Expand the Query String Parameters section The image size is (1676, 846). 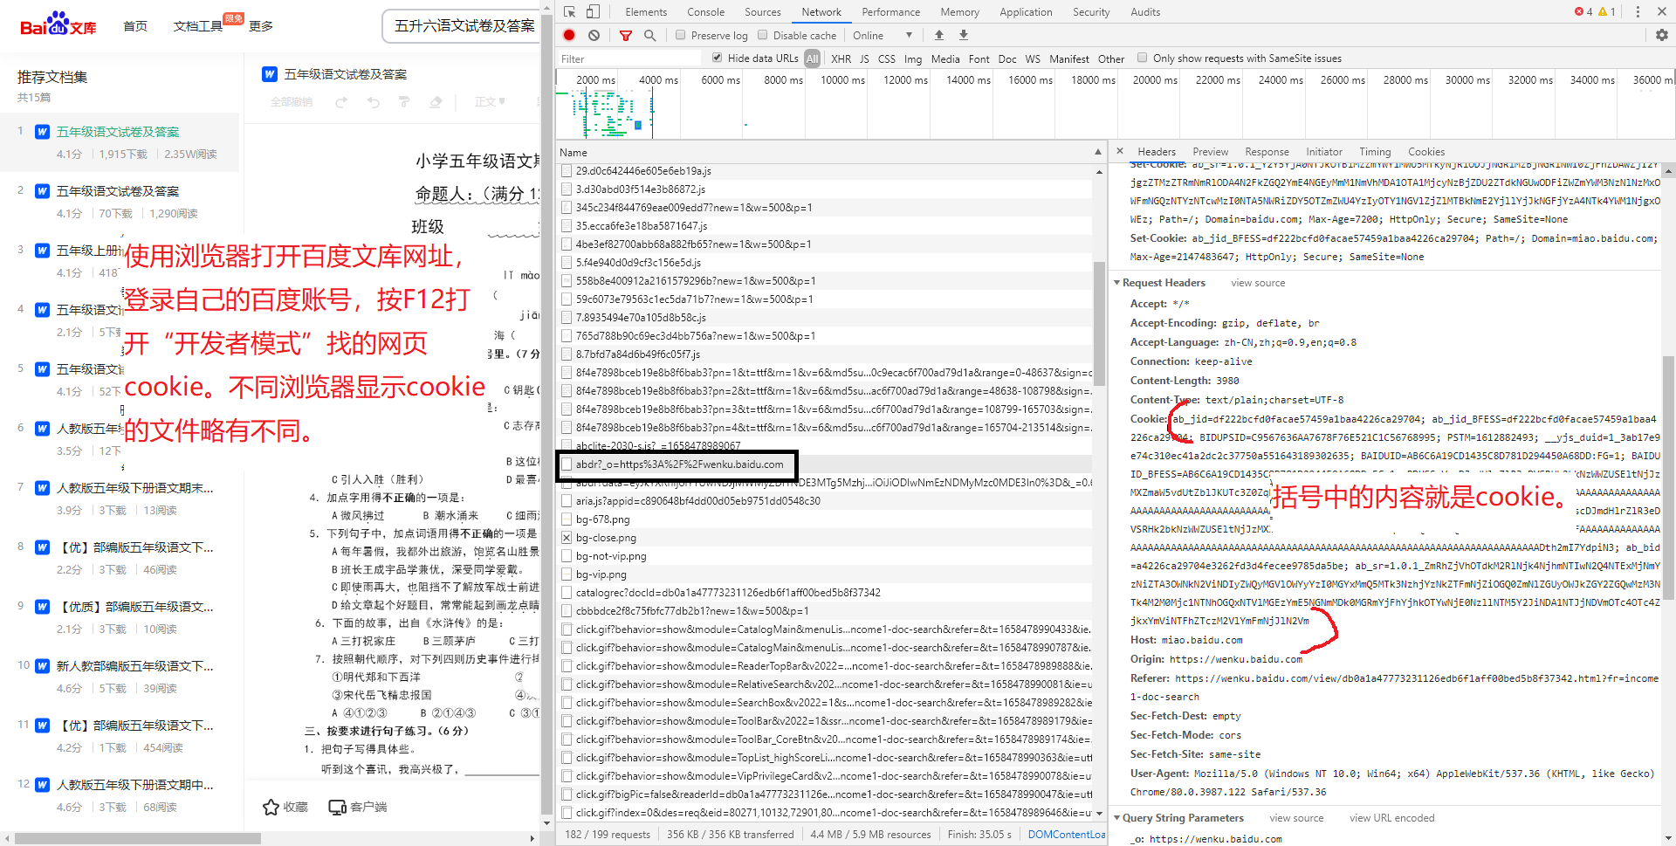coord(1117,817)
